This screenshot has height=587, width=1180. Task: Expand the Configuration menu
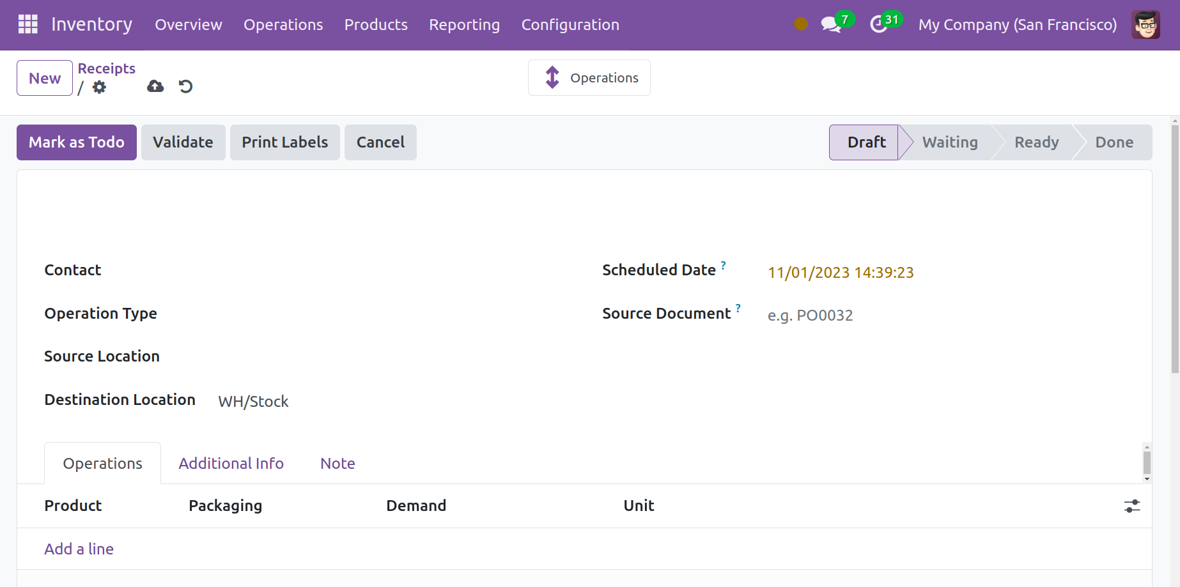(570, 25)
